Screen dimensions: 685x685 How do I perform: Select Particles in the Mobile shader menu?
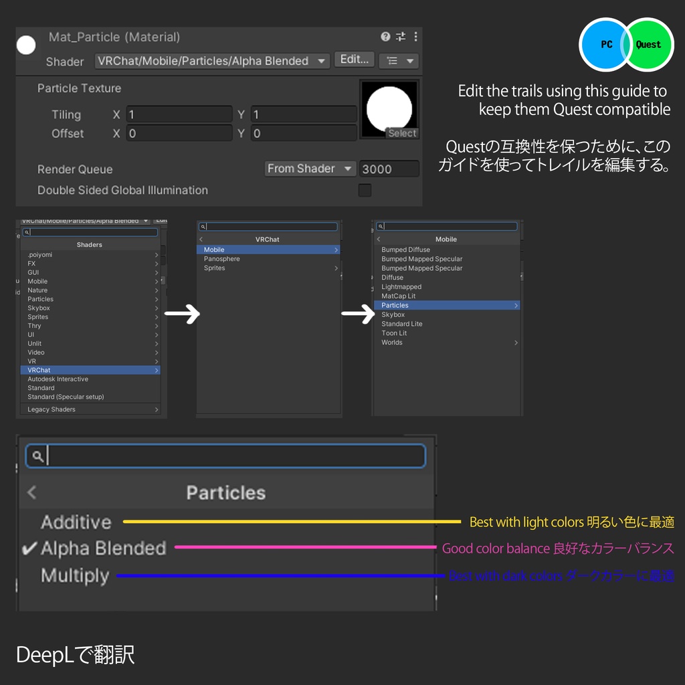[x=446, y=305]
